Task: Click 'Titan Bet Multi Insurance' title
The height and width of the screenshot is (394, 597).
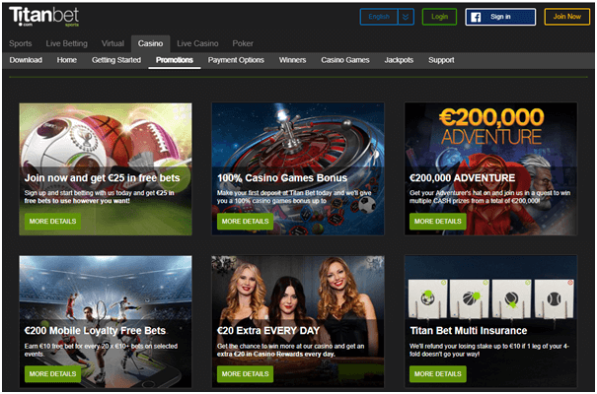Action: pos(469,331)
